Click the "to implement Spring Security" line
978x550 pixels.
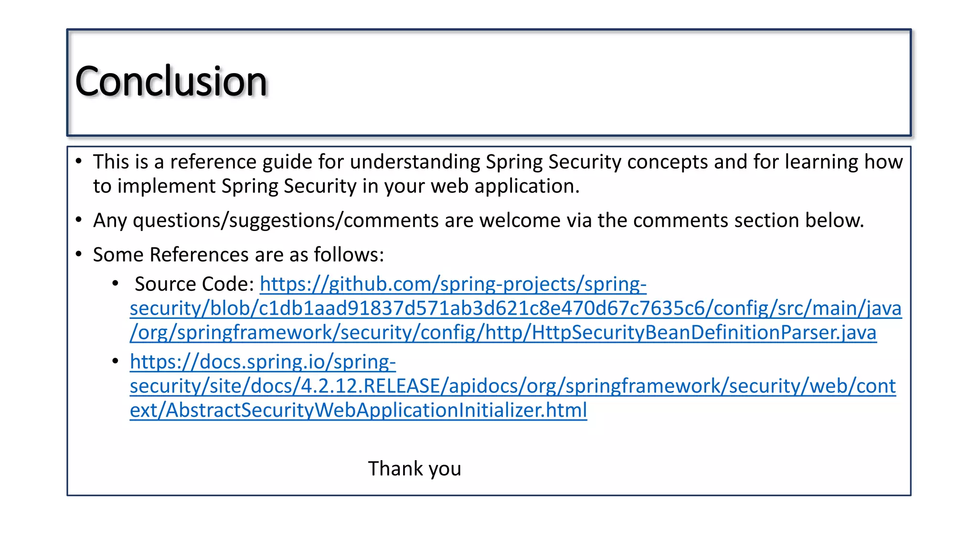(x=336, y=186)
